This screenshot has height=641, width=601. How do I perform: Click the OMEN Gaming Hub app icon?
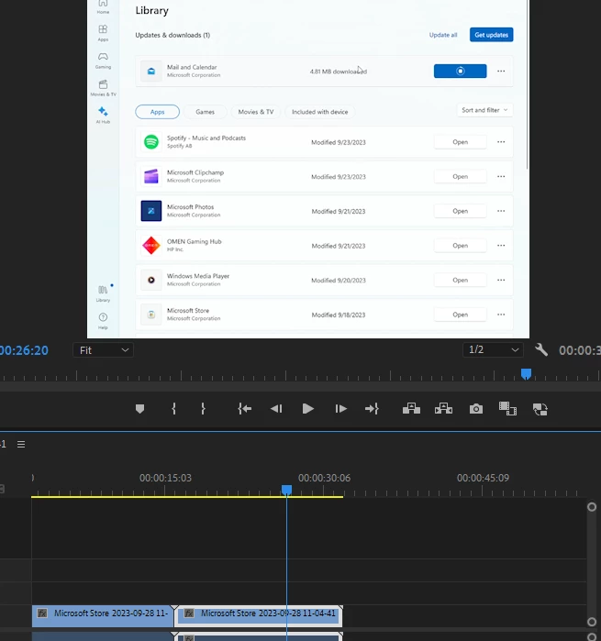151,246
